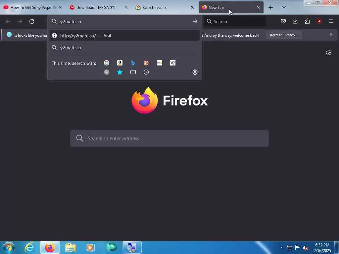339x254 pixels.
Task: Visit the http://y2mate.co/ suggestion
Action: coord(124,36)
